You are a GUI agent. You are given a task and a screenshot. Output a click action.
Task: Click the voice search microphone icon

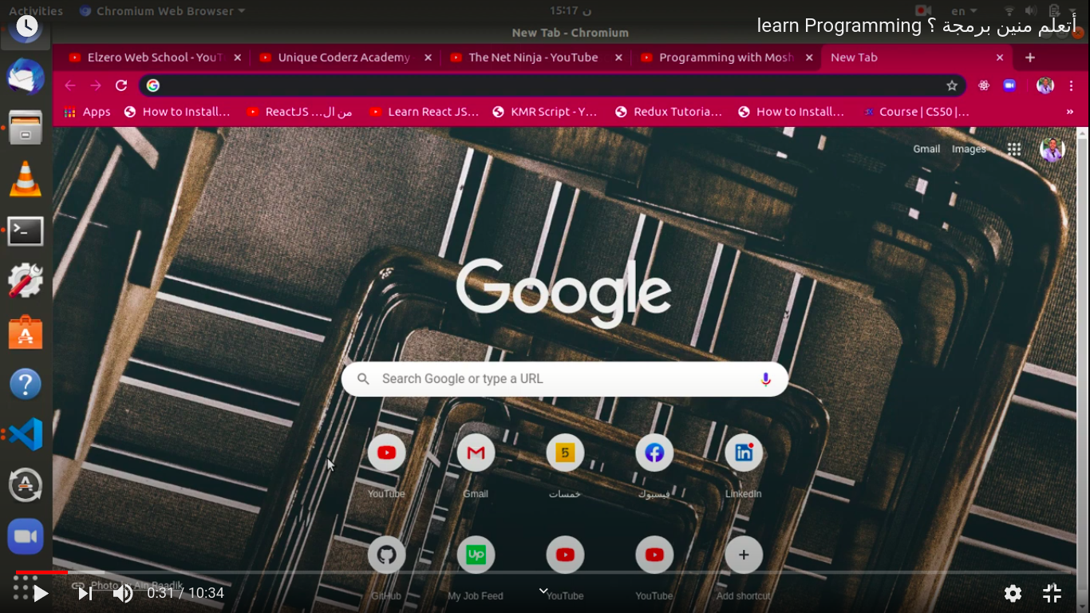click(x=766, y=379)
